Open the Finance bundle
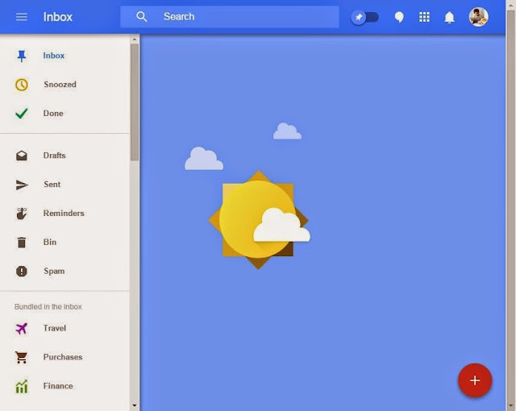The height and width of the screenshot is (411, 516). coord(58,386)
